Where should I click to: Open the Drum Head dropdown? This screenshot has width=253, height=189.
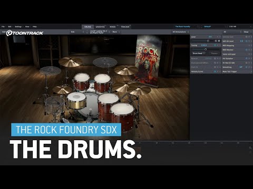[199, 54]
